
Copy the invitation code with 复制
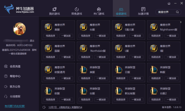[34, 50]
